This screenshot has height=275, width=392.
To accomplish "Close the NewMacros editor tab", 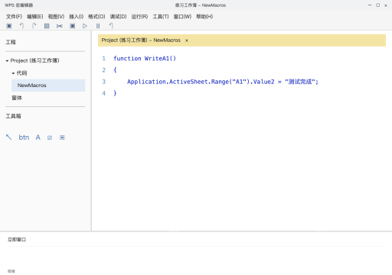I will 187,40.
